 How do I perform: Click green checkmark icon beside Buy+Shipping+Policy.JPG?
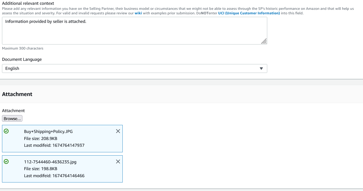tap(6, 131)
